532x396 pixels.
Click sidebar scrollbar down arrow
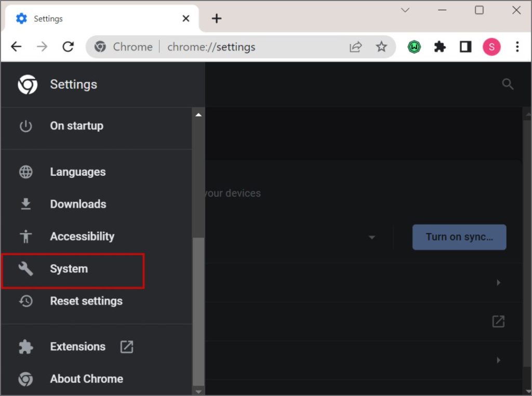(x=198, y=391)
